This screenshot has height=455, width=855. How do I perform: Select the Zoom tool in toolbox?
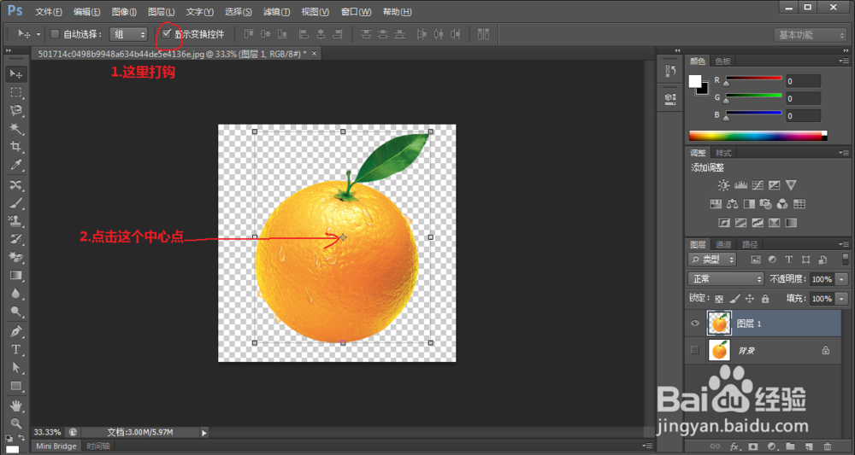15,423
